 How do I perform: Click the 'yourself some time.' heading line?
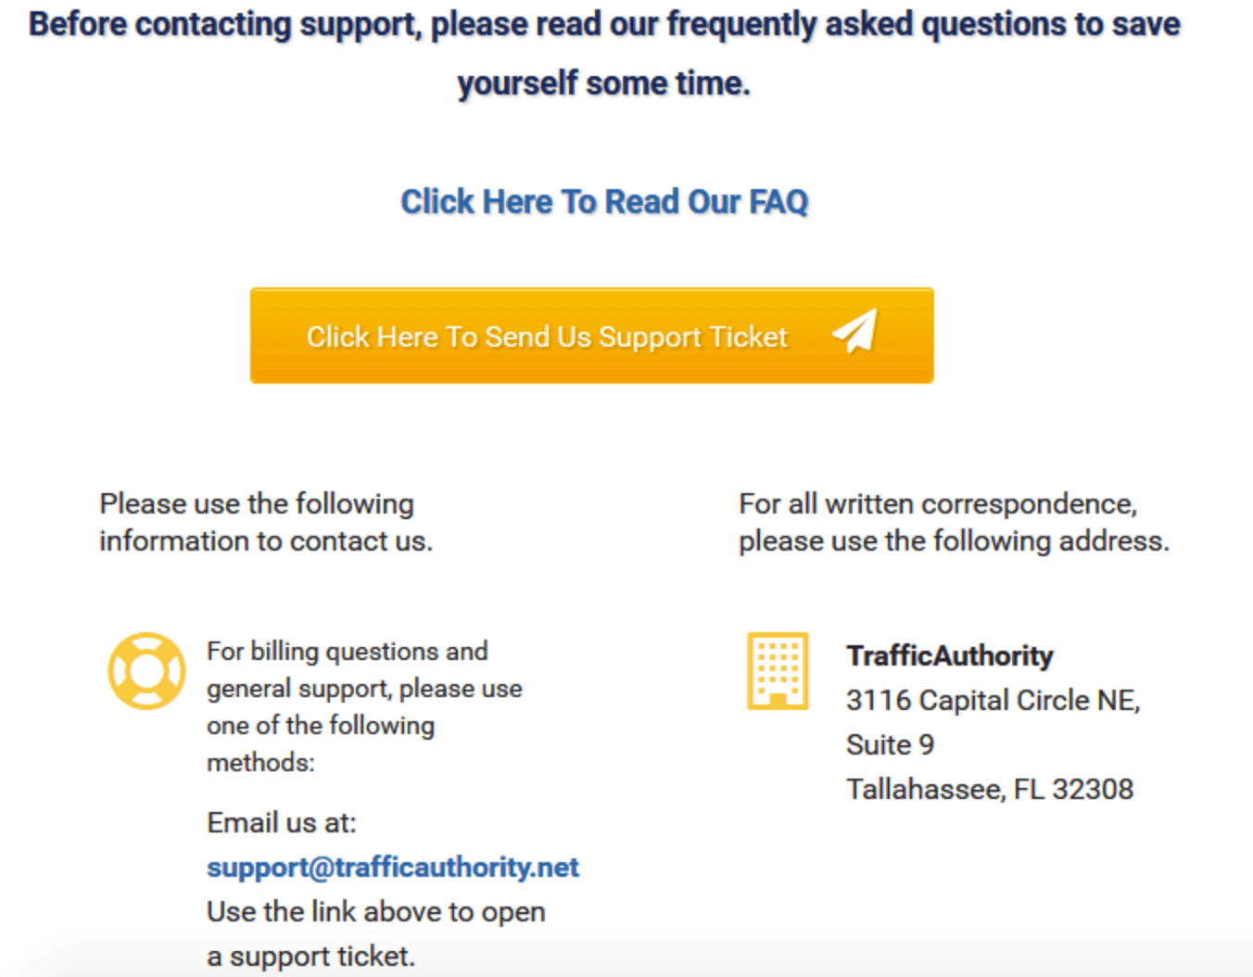[604, 82]
